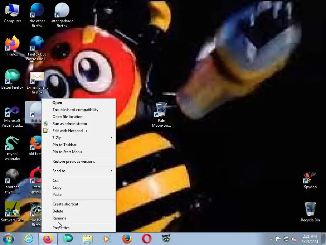This screenshot has height=245, width=326.
Task: Select the Software Gun desktop shortcut
Action: pyautogui.click(x=12, y=212)
